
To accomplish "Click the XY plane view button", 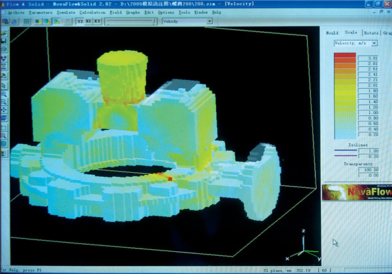I will click(x=97, y=21).
